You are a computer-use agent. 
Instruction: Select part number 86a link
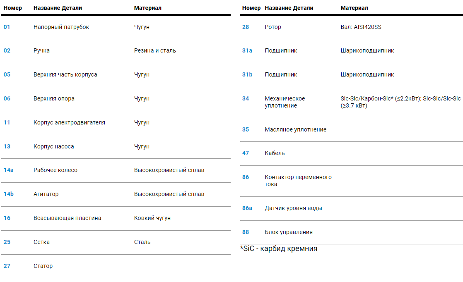point(247,208)
